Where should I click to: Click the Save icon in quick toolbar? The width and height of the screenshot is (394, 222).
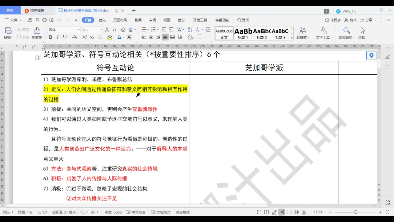pos(30,20)
